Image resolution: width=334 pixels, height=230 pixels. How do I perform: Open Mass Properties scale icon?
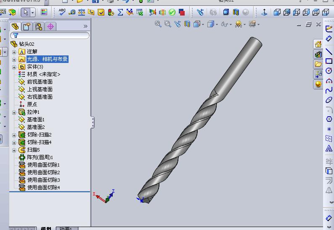[82, 12]
